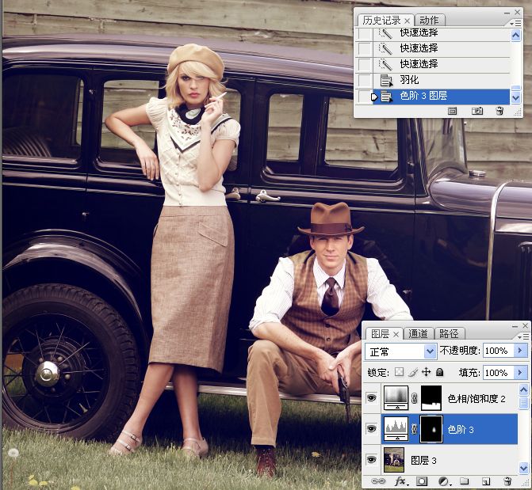Switch to the 通道 tab
This screenshot has width=532, height=490.
pos(418,334)
